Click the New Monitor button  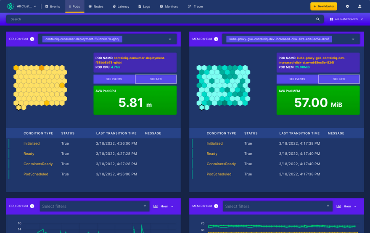[323, 6]
